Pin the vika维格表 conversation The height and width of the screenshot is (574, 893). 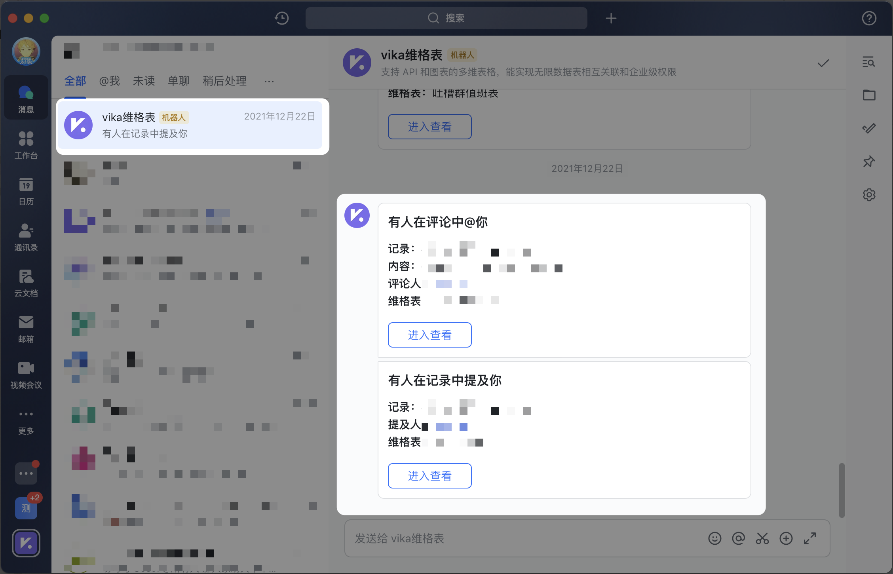tap(869, 162)
